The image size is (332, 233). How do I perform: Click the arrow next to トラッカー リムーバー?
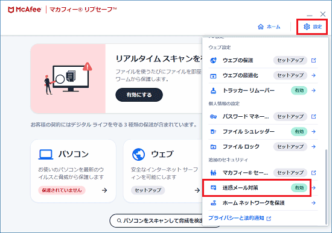(313, 90)
